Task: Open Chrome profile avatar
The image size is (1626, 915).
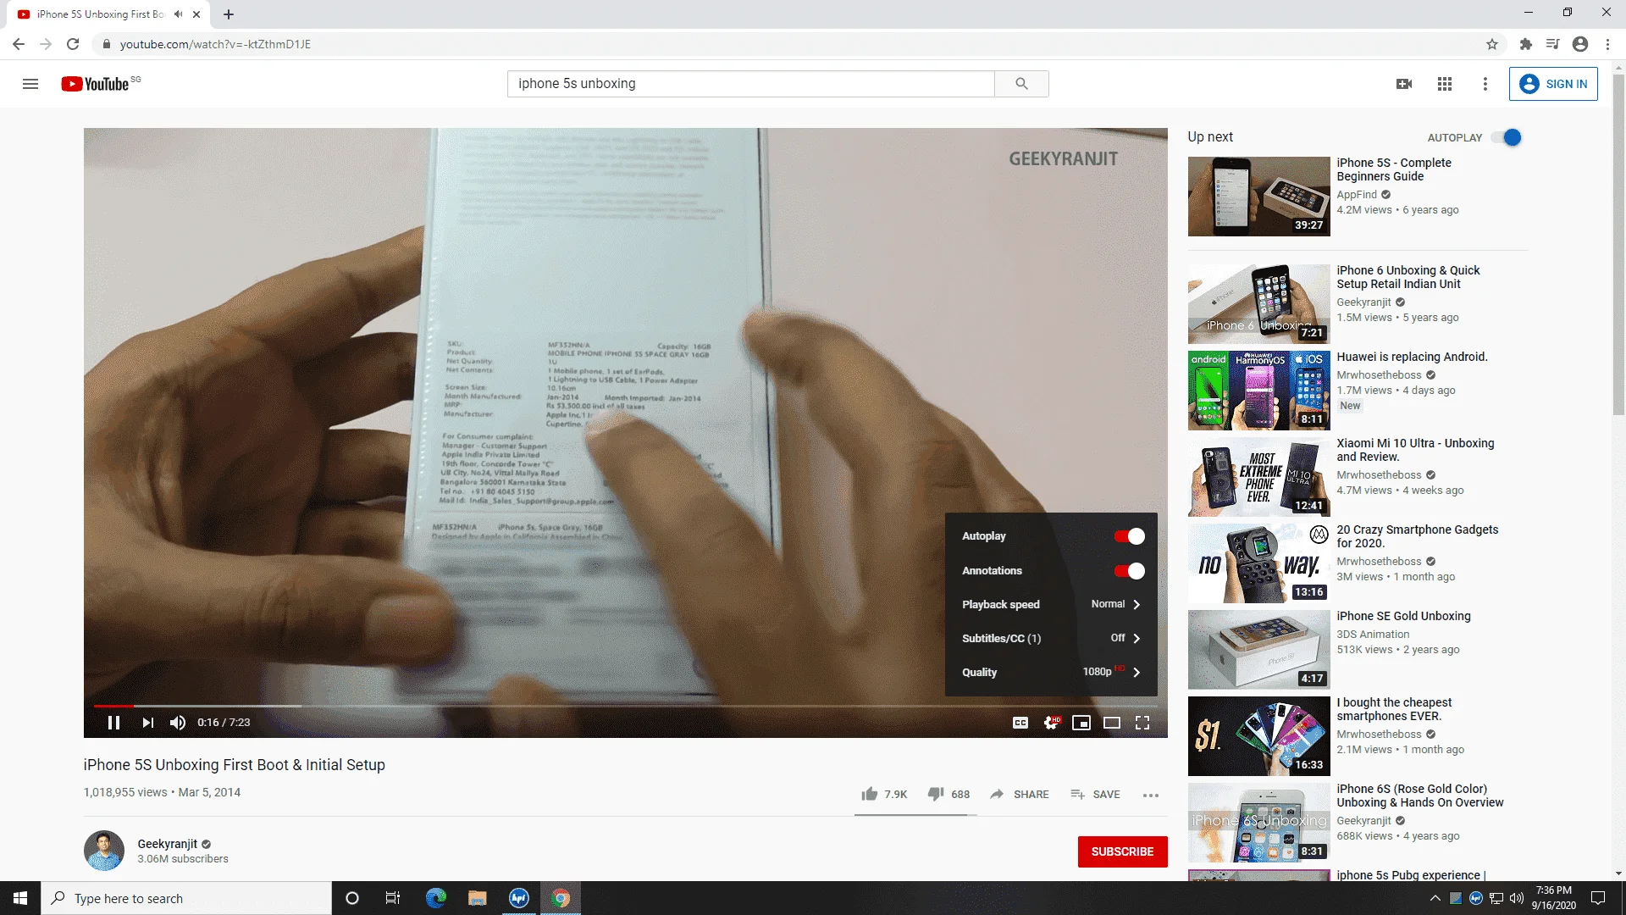Action: [x=1580, y=44]
